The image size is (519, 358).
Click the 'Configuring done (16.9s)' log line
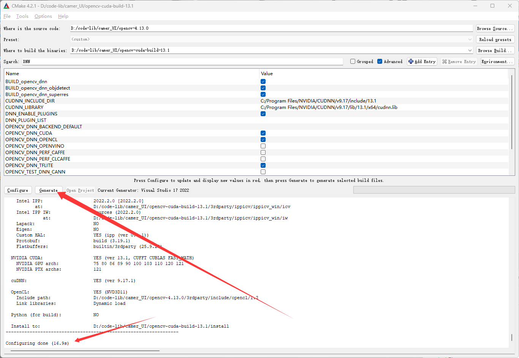click(37, 343)
